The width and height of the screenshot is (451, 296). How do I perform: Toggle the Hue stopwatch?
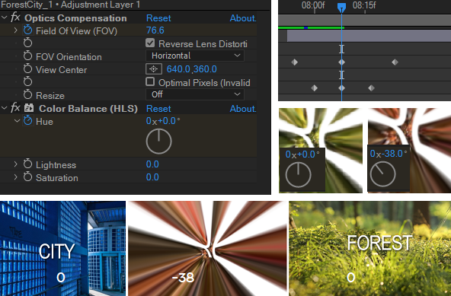pos(28,120)
